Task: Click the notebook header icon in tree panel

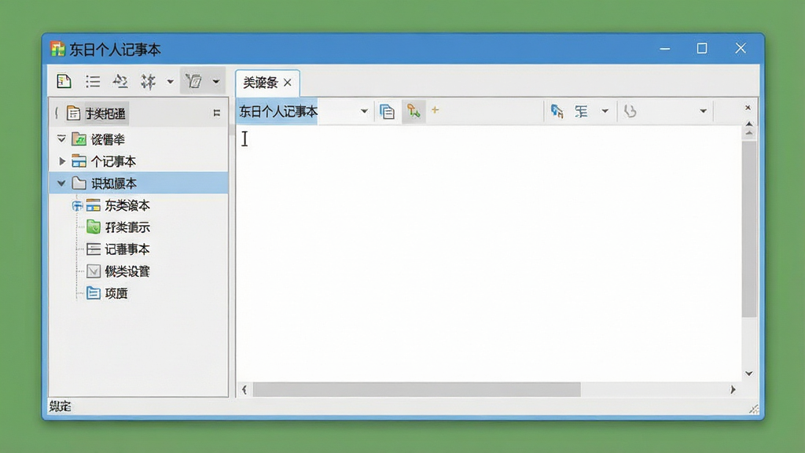Action: click(73, 113)
